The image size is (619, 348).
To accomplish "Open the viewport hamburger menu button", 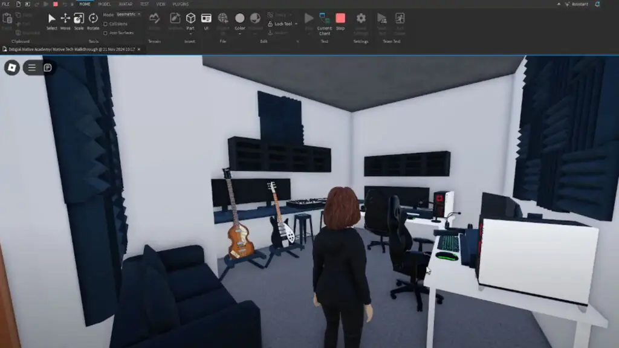I will [x=32, y=68].
